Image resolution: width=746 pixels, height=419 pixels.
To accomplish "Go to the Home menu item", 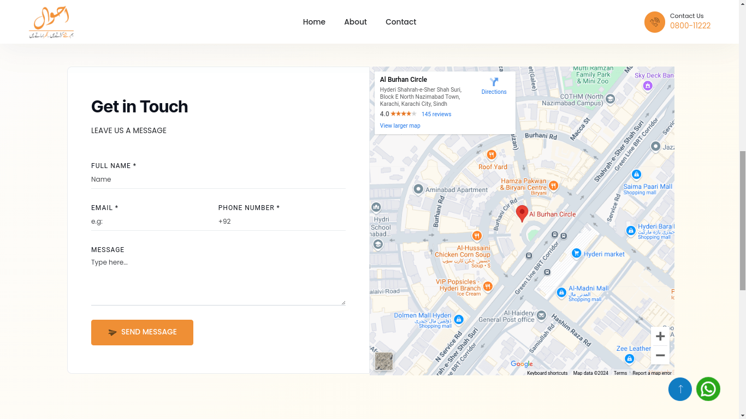I will (x=314, y=22).
